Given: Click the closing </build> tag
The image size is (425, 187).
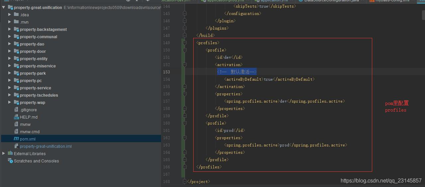Looking at the screenshot, I should [206, 35].
